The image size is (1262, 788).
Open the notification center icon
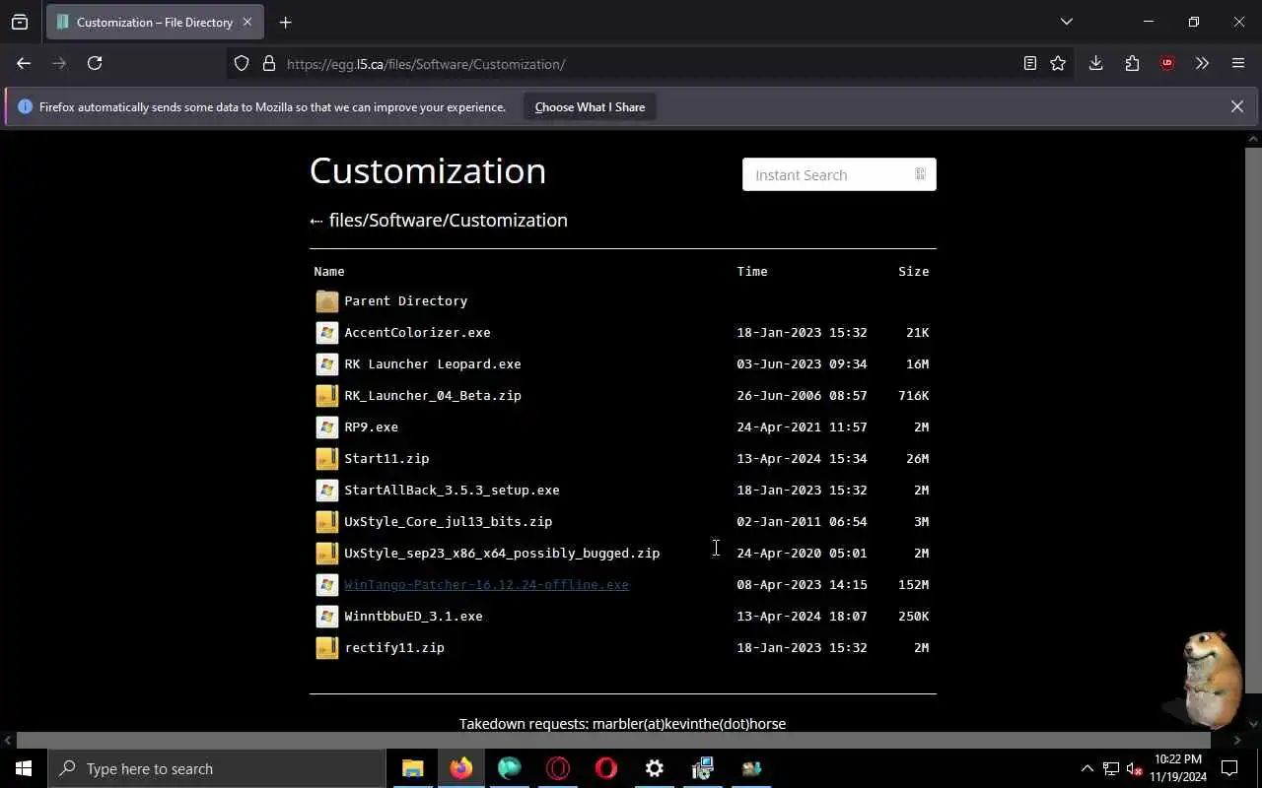point(1229,768)
